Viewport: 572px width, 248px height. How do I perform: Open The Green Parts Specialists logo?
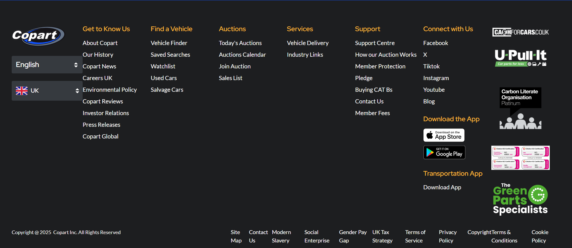click(x=520, y=199)
